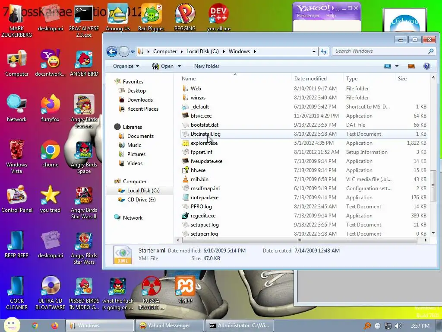Image resolution: width=442 pixels, height=332 pixels.
Task: Select Local Disk (C:) in navigation pane
Action: (139, 191)
